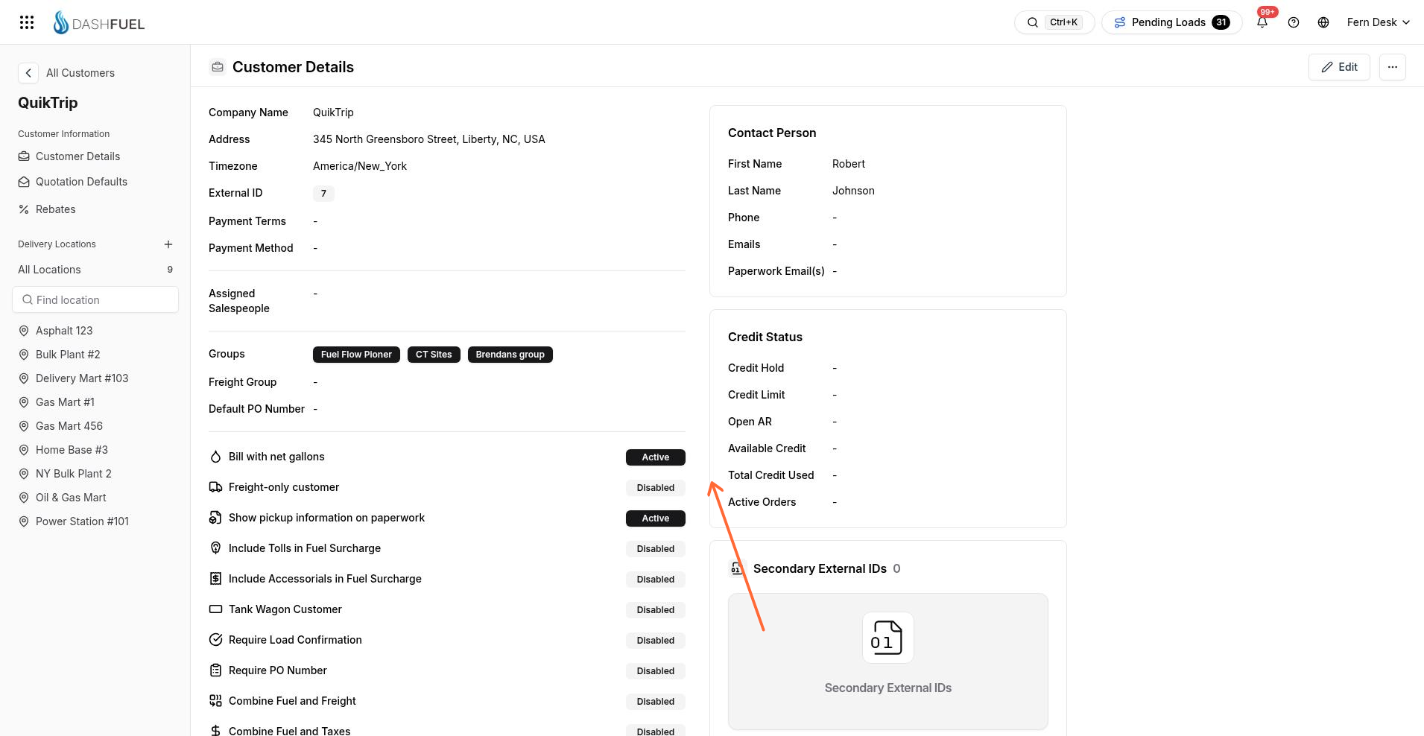Viewport: 1424px width, 736px height.
Task: Click the External ID value 7 badge
Action: point(323,194)
